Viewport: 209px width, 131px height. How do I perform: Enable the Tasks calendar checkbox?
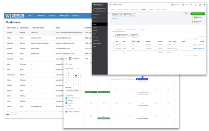pyautogui.click(x=66, y=106)
